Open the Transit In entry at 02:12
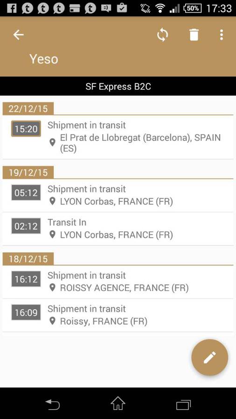236x419 pixels. 118,229
